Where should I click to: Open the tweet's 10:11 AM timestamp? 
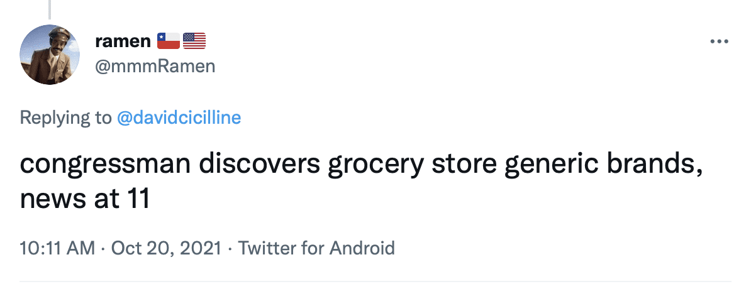tap(57, 248)
